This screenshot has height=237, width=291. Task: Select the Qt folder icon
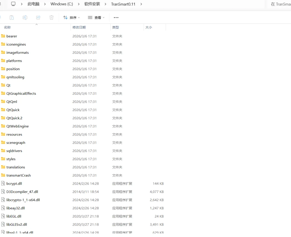(3, 85)
